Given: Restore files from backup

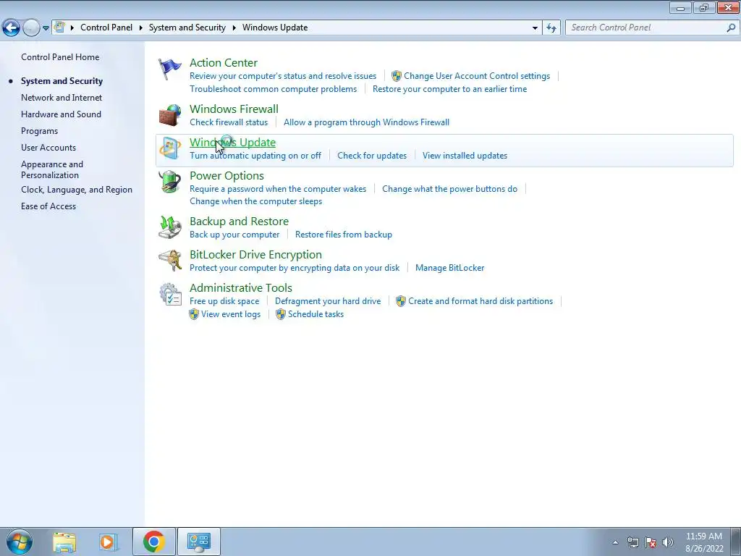Looking at the screenshot, I should 344,235.
